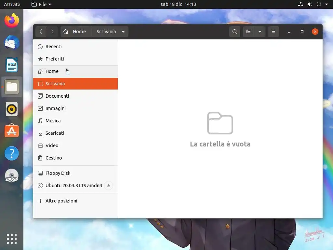Open Immagini in the sidebar
This screenshot has height=250, width=333.
pos(75,108)
